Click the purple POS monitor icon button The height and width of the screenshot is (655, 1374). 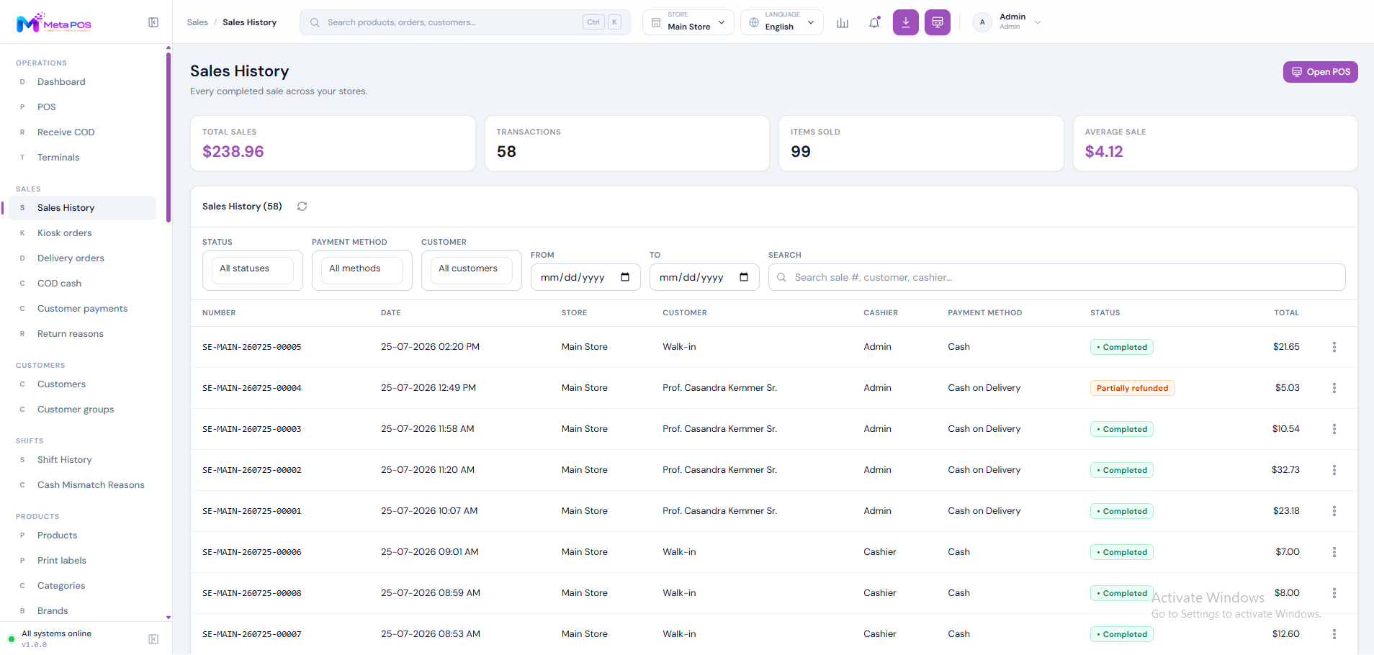(x=938, y=22)
